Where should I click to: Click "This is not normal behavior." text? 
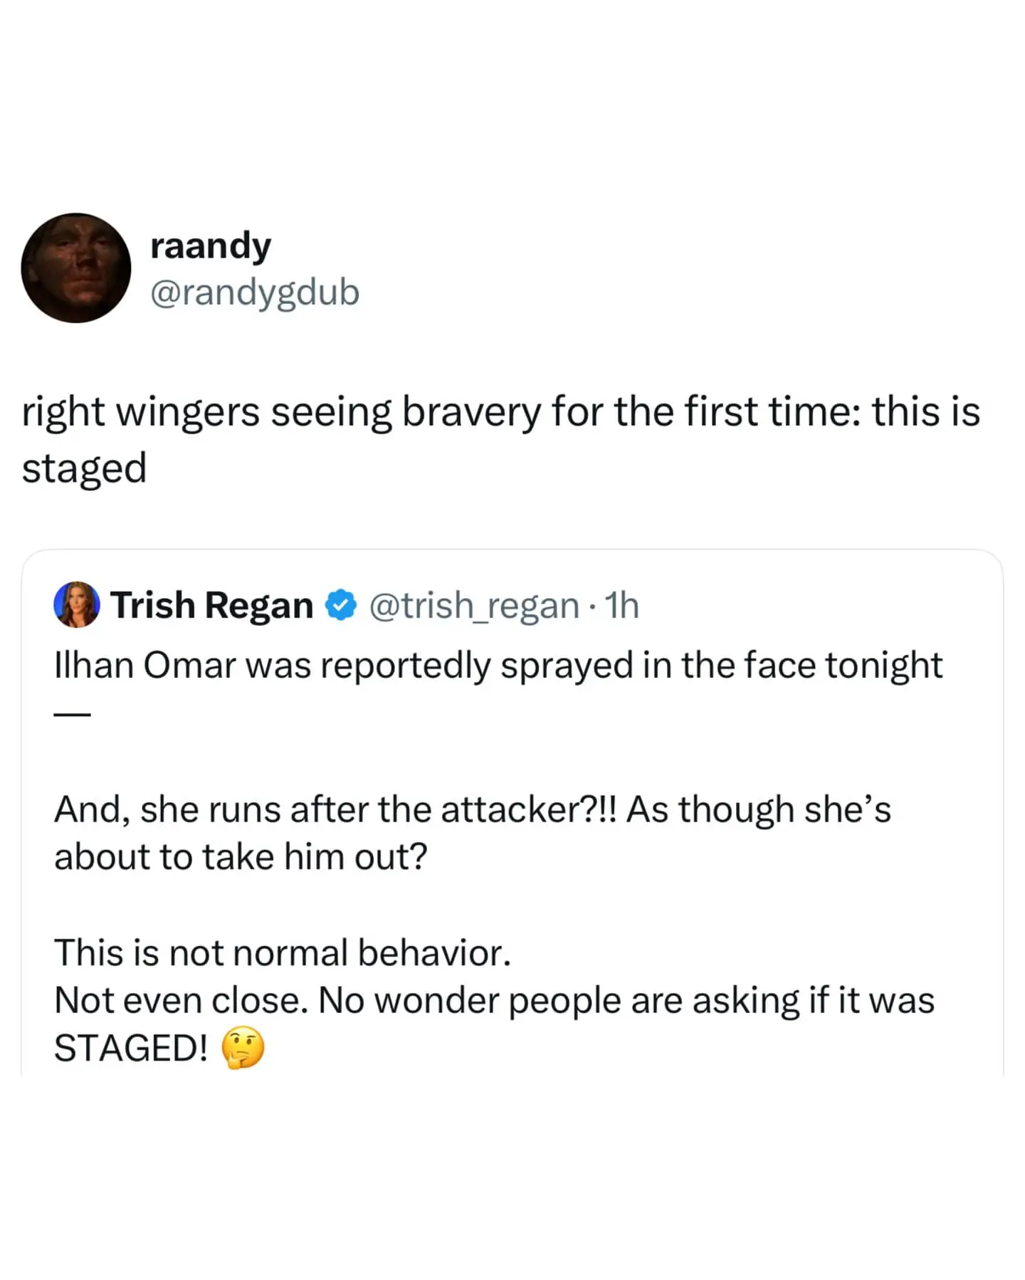coord(283,953)
